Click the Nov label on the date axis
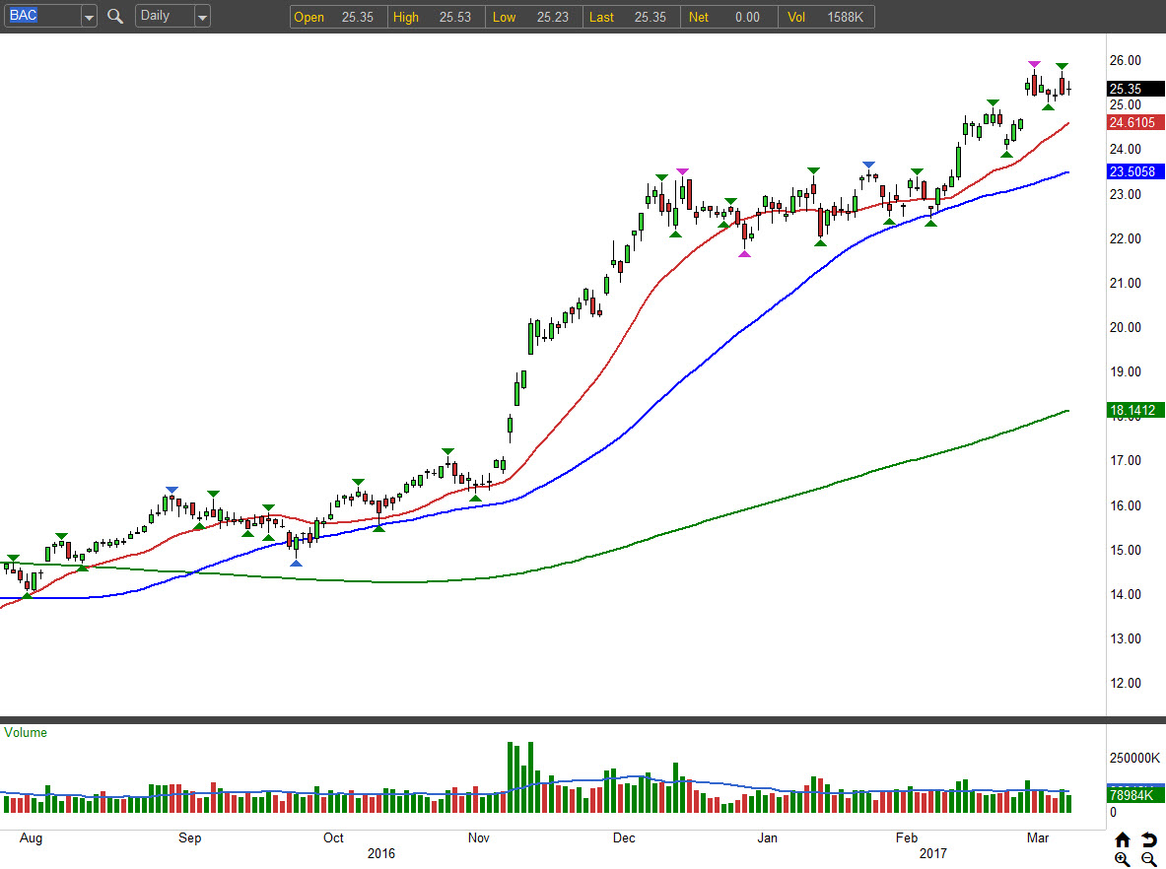The width and height of the screenshot is (1166, 869). 479,837
